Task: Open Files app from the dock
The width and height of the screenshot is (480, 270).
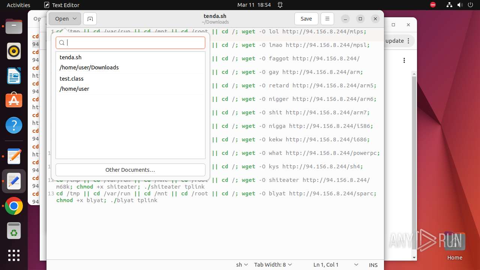Action: coord(14,27)
